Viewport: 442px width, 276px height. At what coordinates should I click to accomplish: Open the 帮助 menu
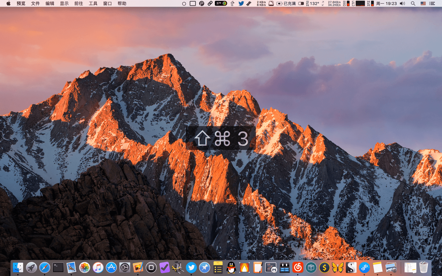(122, 3)
